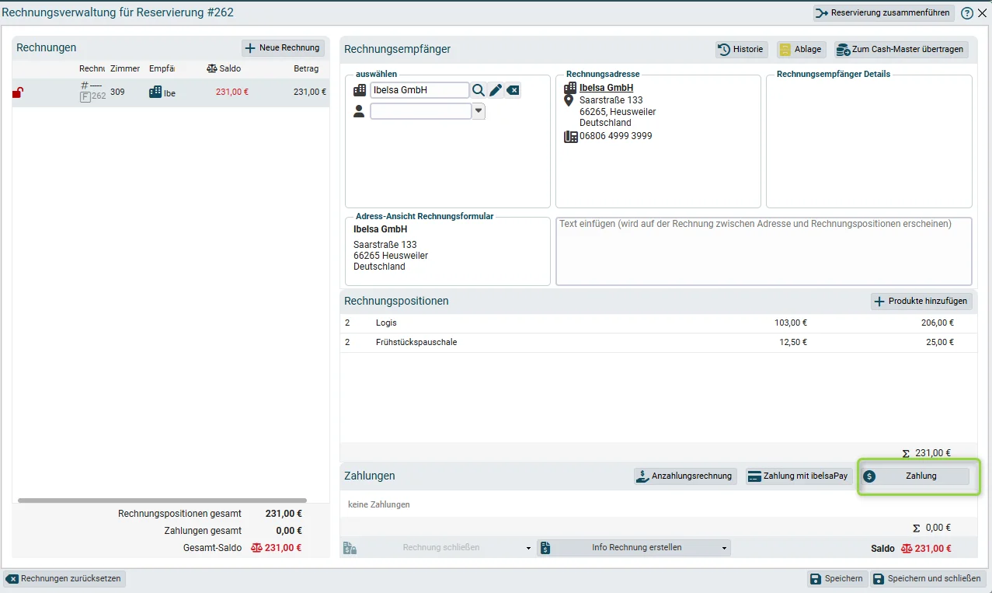Select the Frühstückspauschale position row
This screenshot has width=992, height=593.
coord(658,342)
